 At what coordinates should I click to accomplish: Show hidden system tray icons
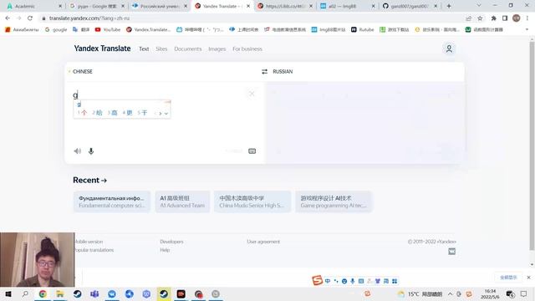click(450, 293)
